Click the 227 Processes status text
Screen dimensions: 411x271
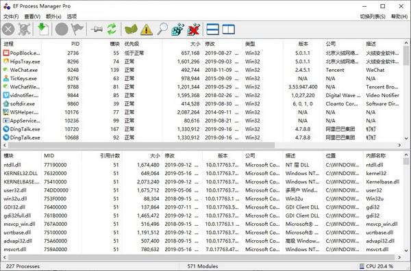point(23,266)
